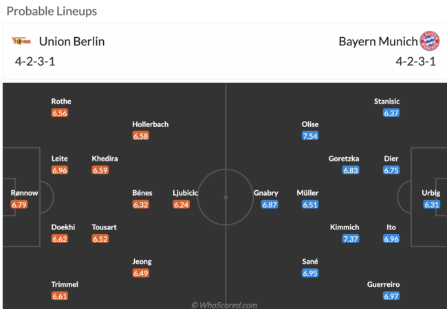The height and width of the screenshot is (309, 447).
Task: Click Ljubicic's 6.24 rating badge
Action: (x=181, y=205)
